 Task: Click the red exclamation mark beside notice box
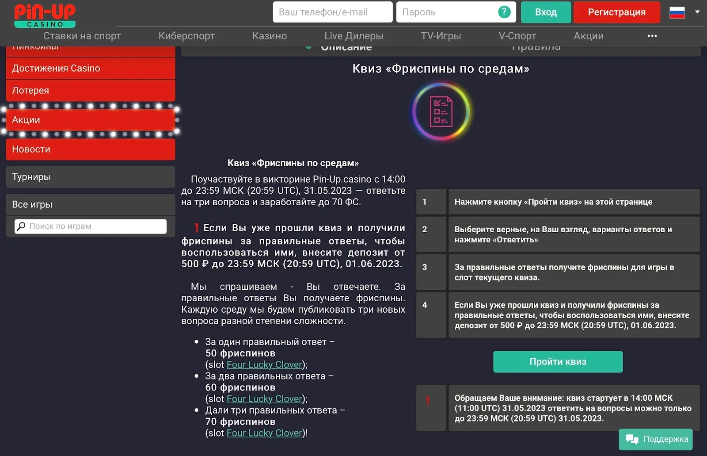click(x=428, y=401)
